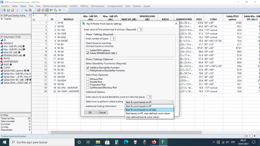This screenshot has height=146, width=260.
Task: Click the Paste toolbar icon
Action: pyautogui.click(x=30, y=10)
